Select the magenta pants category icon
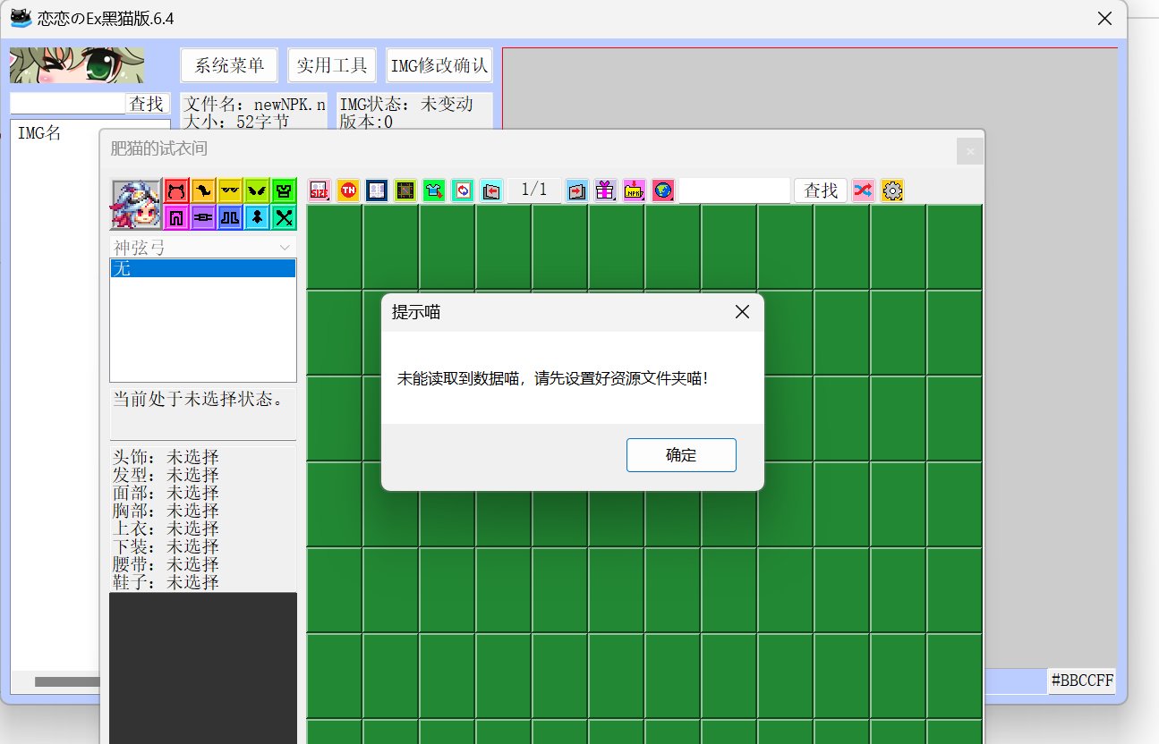This screenshot has width=1159, height=744. pos(176,216)
